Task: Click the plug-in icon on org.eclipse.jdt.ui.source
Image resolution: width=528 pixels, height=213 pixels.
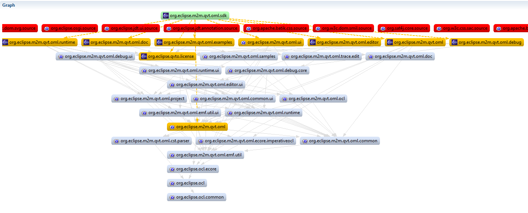Action: tap(107, 28)
